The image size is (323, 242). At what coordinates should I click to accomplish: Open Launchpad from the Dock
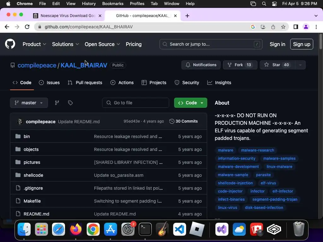click(x=41, y=229)
